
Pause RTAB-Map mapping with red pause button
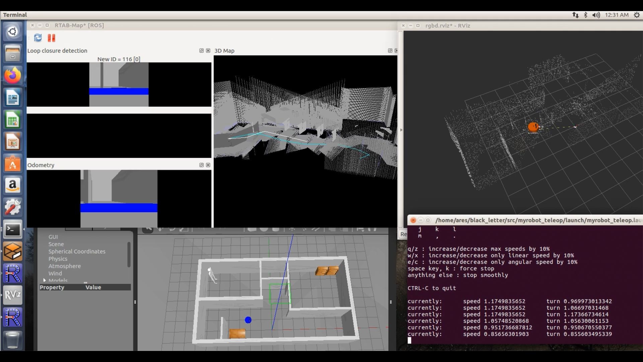[51, 38]
